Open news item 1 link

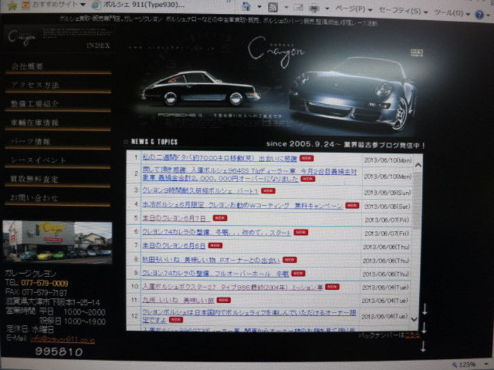pyautogui.click(x=219, y=158)
